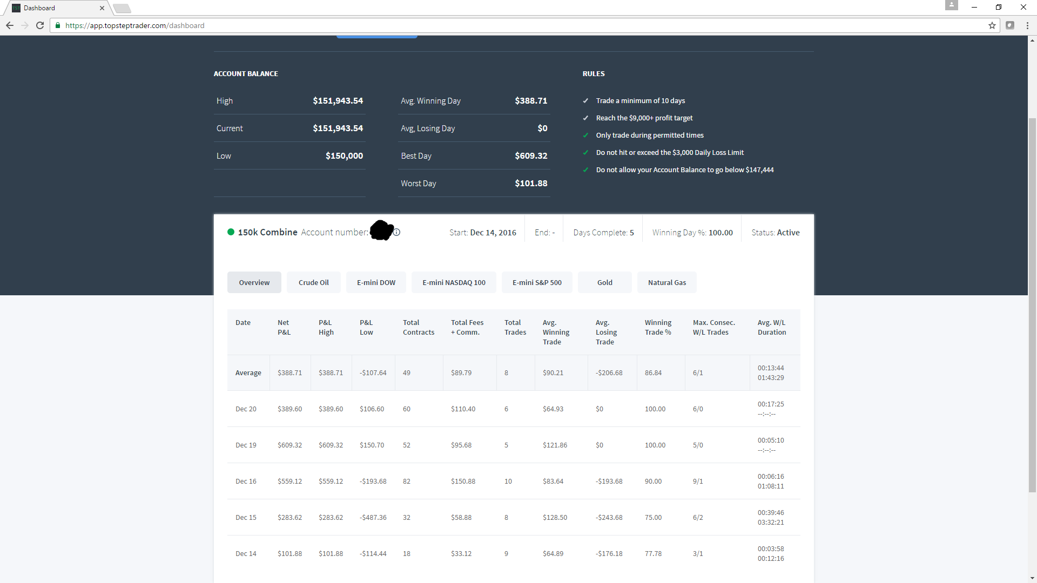Select the Overview tab
1037x583 pixels.
254,282
